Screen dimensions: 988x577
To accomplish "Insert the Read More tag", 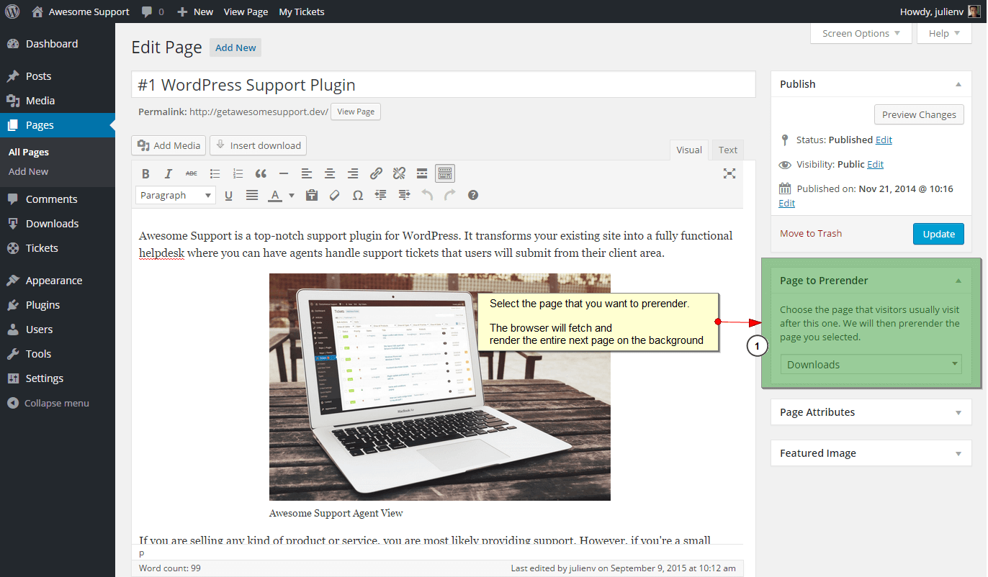I will [422, 173].
